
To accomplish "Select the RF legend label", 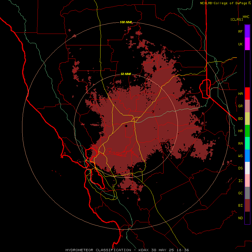I will tap(240, 31).
